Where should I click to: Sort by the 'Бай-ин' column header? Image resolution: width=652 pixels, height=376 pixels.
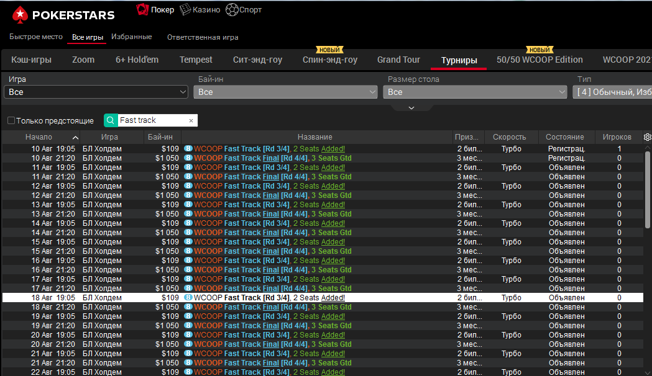(x=160, y=137)
